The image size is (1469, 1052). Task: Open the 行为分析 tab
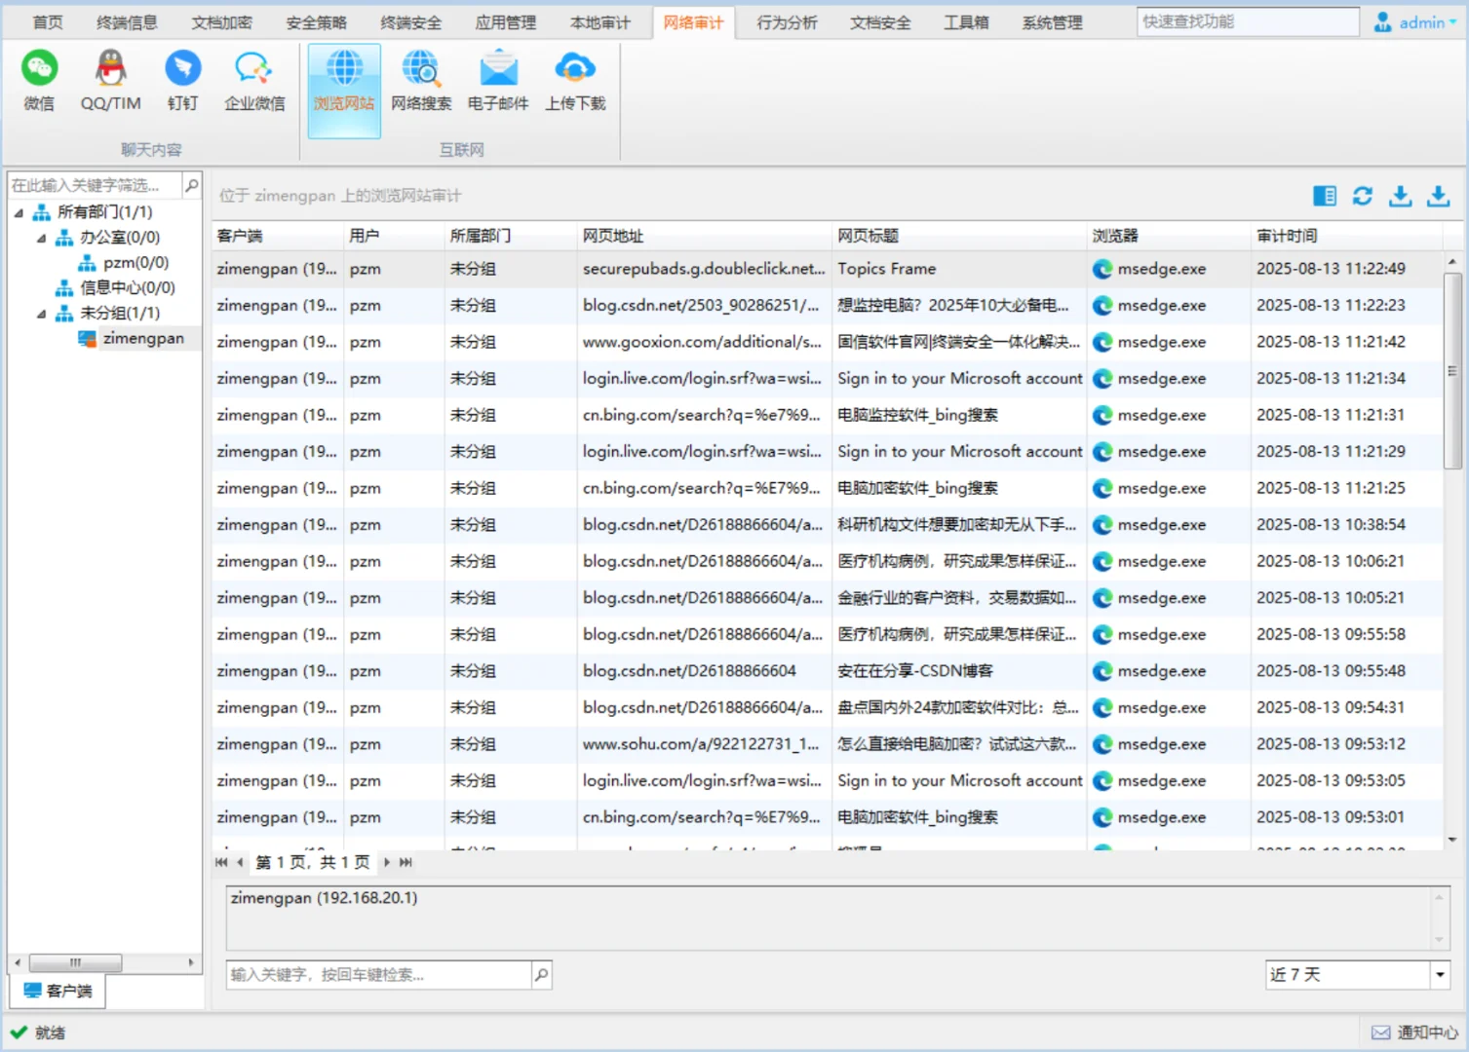(787, 22)
